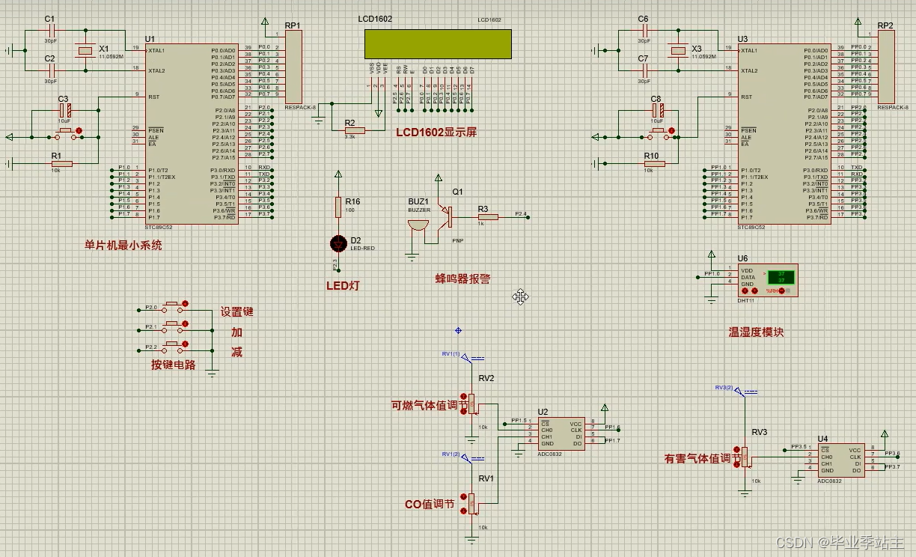This screenshot has height=557, width=916.
Task: Select the U3 STC89C52 microcontroller chip
Action: [x=784, y=133]
